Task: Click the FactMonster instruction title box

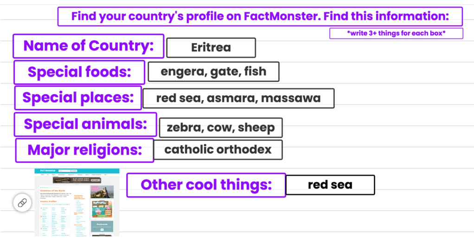Action: point(260,17)
